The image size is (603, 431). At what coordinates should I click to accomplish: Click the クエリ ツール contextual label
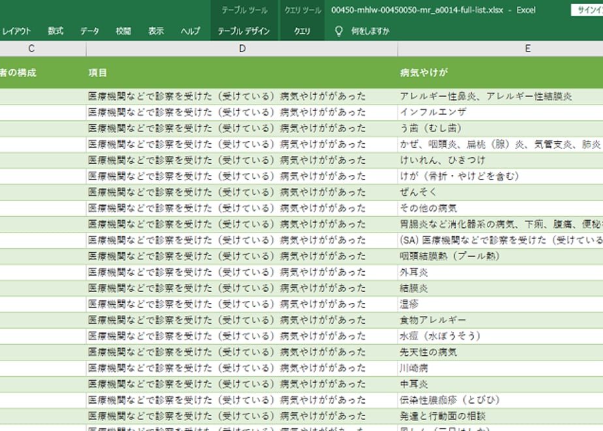(303, 10)
